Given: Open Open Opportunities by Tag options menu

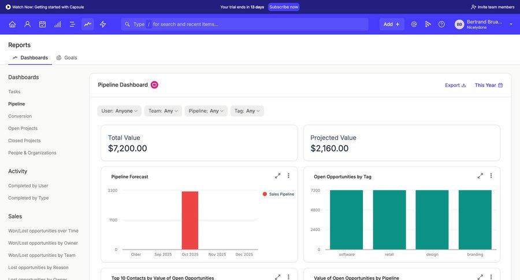Looking at the screenshot, I should tap(491, 176).
